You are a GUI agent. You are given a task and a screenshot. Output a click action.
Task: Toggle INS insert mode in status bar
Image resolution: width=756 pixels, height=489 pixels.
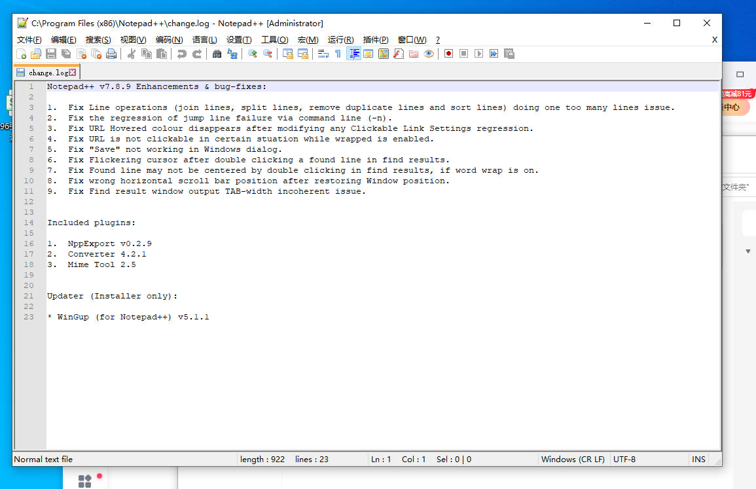(698, 459)
